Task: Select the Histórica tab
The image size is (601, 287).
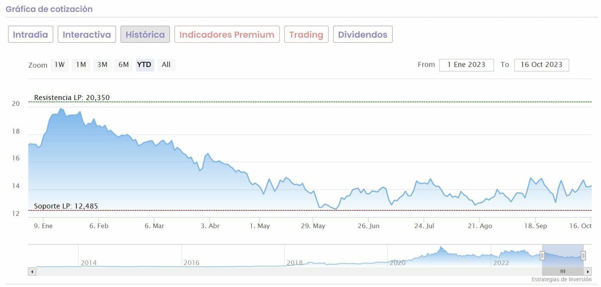Action: coord(145,35)
